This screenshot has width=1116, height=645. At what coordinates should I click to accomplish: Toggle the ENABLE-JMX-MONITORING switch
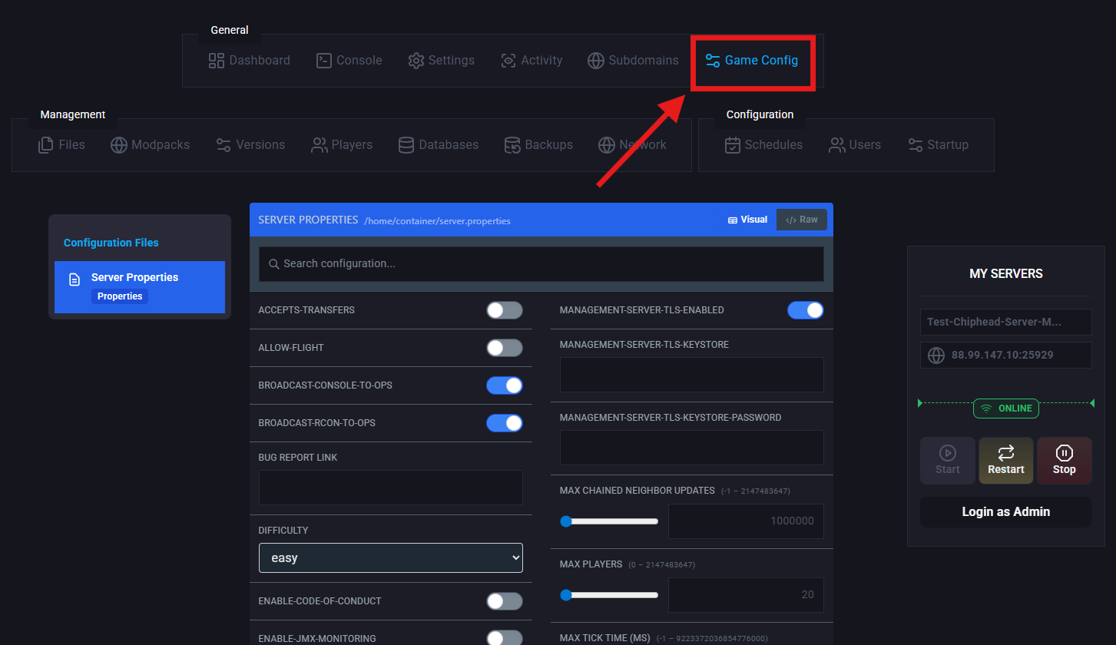pyautogui.click(x=505, y=638)
